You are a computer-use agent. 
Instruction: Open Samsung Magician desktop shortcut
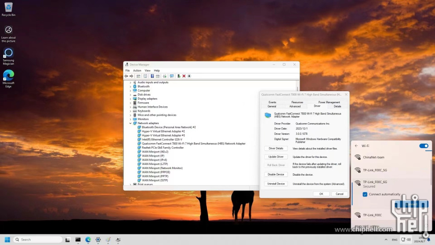8,56
